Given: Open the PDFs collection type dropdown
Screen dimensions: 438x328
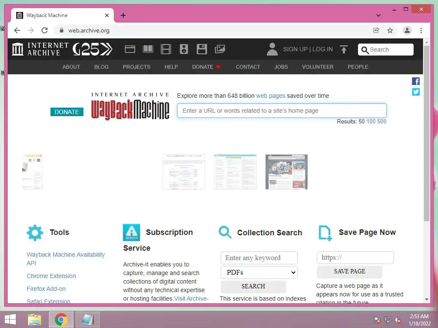Looking at the screenshot, I should click(x=259, y=272).
